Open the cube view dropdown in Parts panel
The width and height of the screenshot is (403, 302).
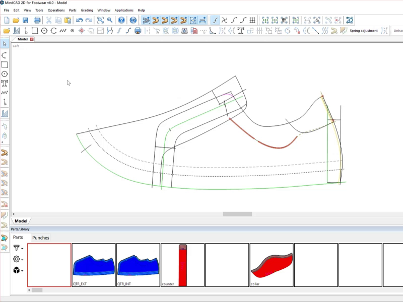(18, 270)
